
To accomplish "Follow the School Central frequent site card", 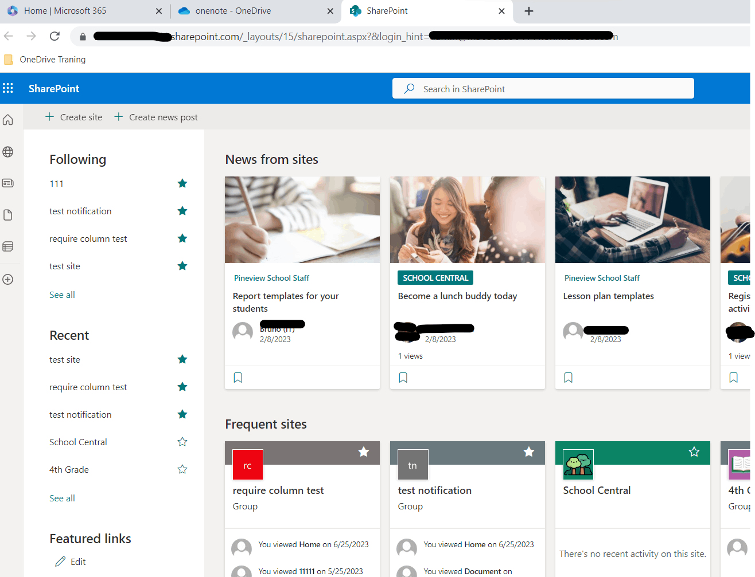I will click(694, 452).
